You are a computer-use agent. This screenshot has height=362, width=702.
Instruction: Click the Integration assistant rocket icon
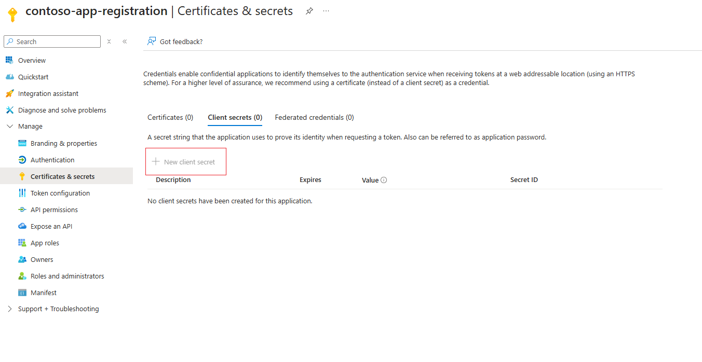point(9,93)
